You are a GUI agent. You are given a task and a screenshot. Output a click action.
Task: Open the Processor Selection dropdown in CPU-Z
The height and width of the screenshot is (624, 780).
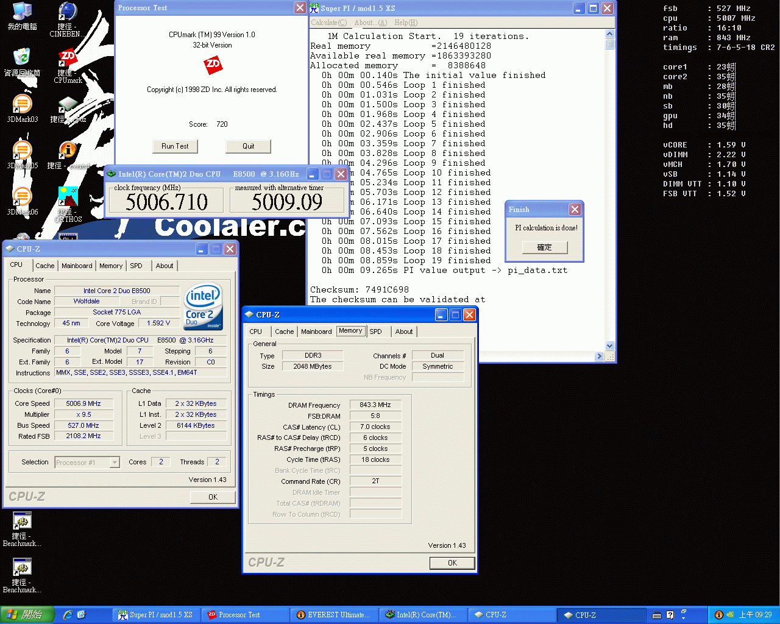click(115, 463)
